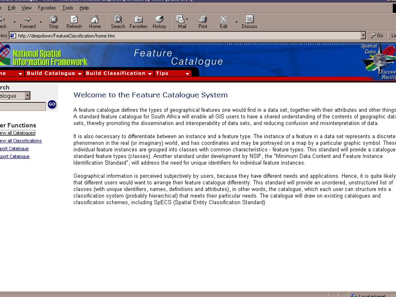The image size is (396, 297).
Task: Click the page icon in address bar
Action: click(x=13, y=35)
